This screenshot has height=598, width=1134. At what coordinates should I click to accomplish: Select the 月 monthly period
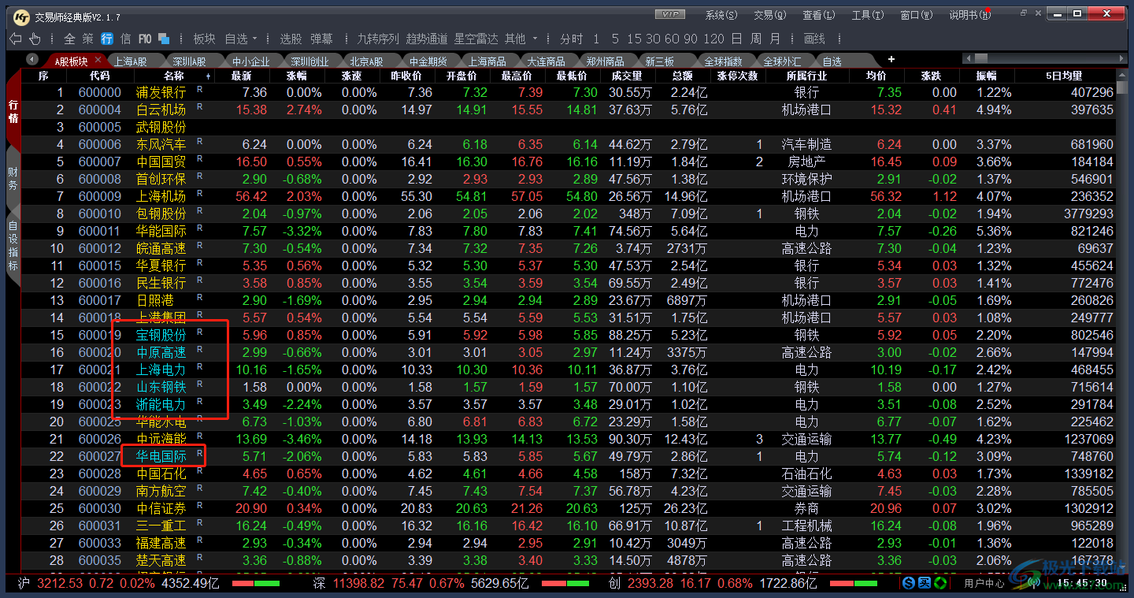coord(776,39)
